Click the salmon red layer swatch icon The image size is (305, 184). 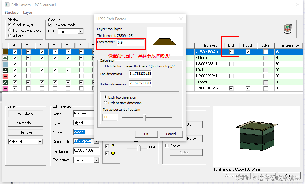(5, 76)
